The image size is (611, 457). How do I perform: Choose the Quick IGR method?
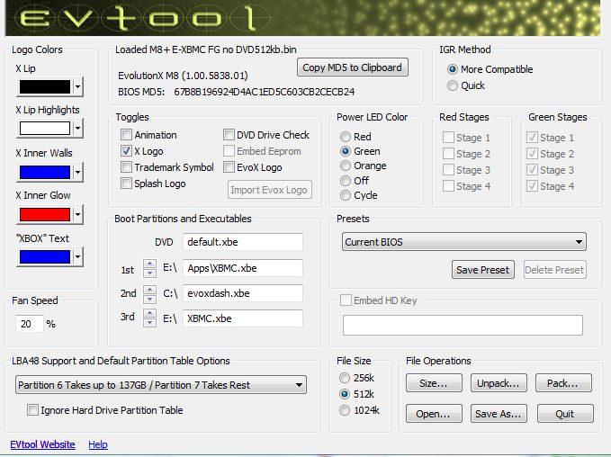point(452,85)
